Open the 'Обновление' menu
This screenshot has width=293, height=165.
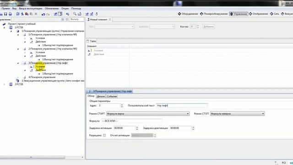point(52,9)
